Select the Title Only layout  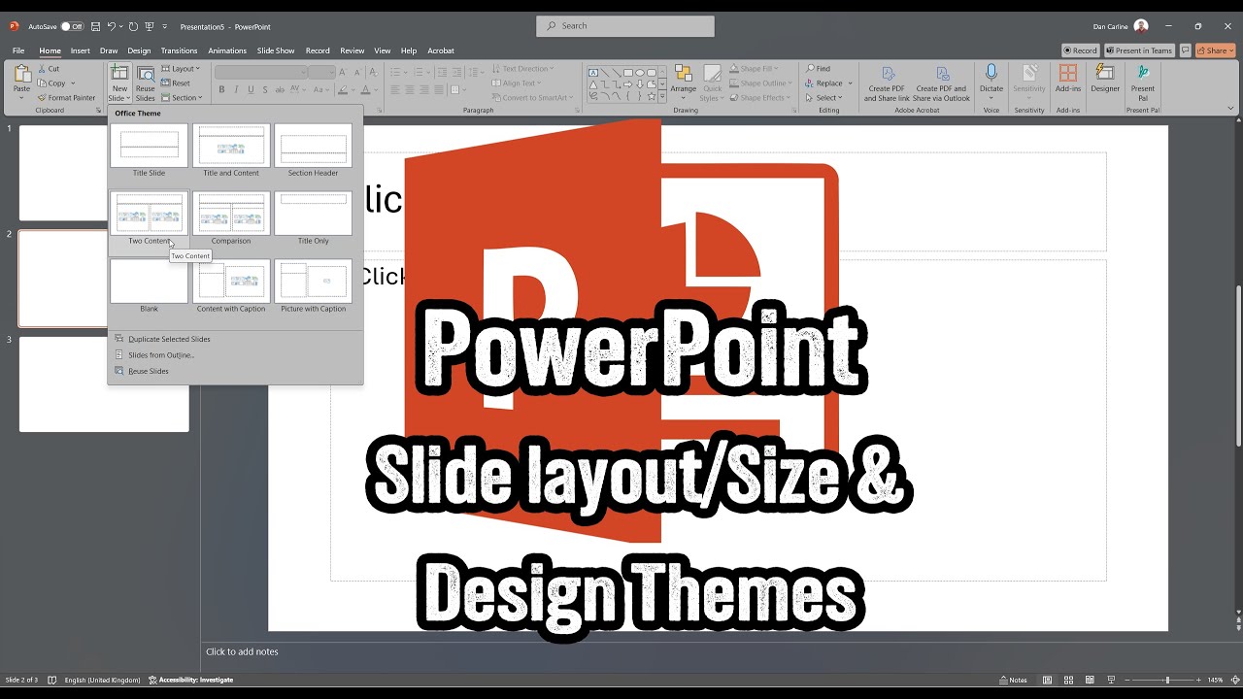(313, 218)
